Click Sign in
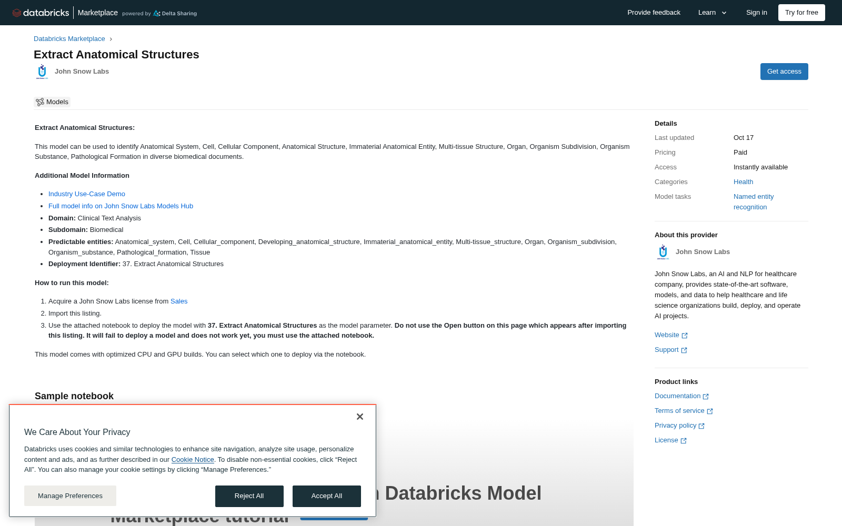The image size is (842, 526). click(757, 13)
